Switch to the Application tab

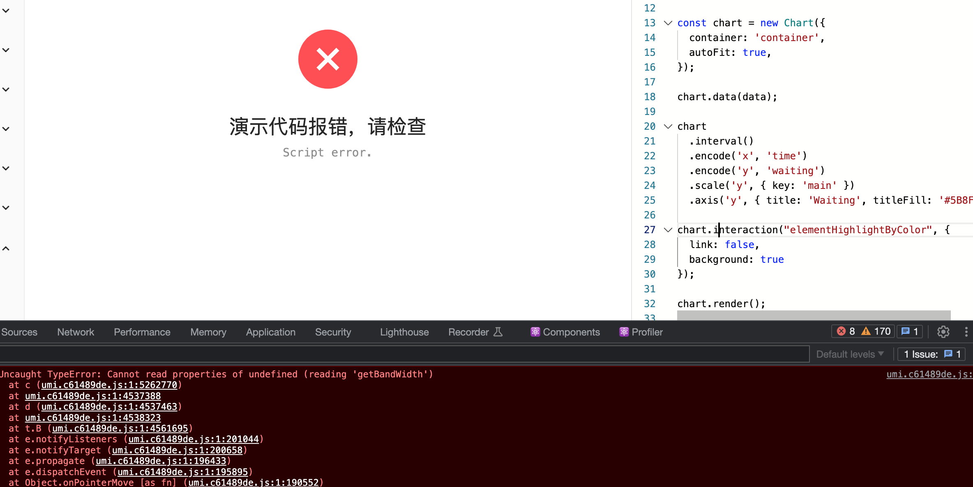(x=270, y=332)
